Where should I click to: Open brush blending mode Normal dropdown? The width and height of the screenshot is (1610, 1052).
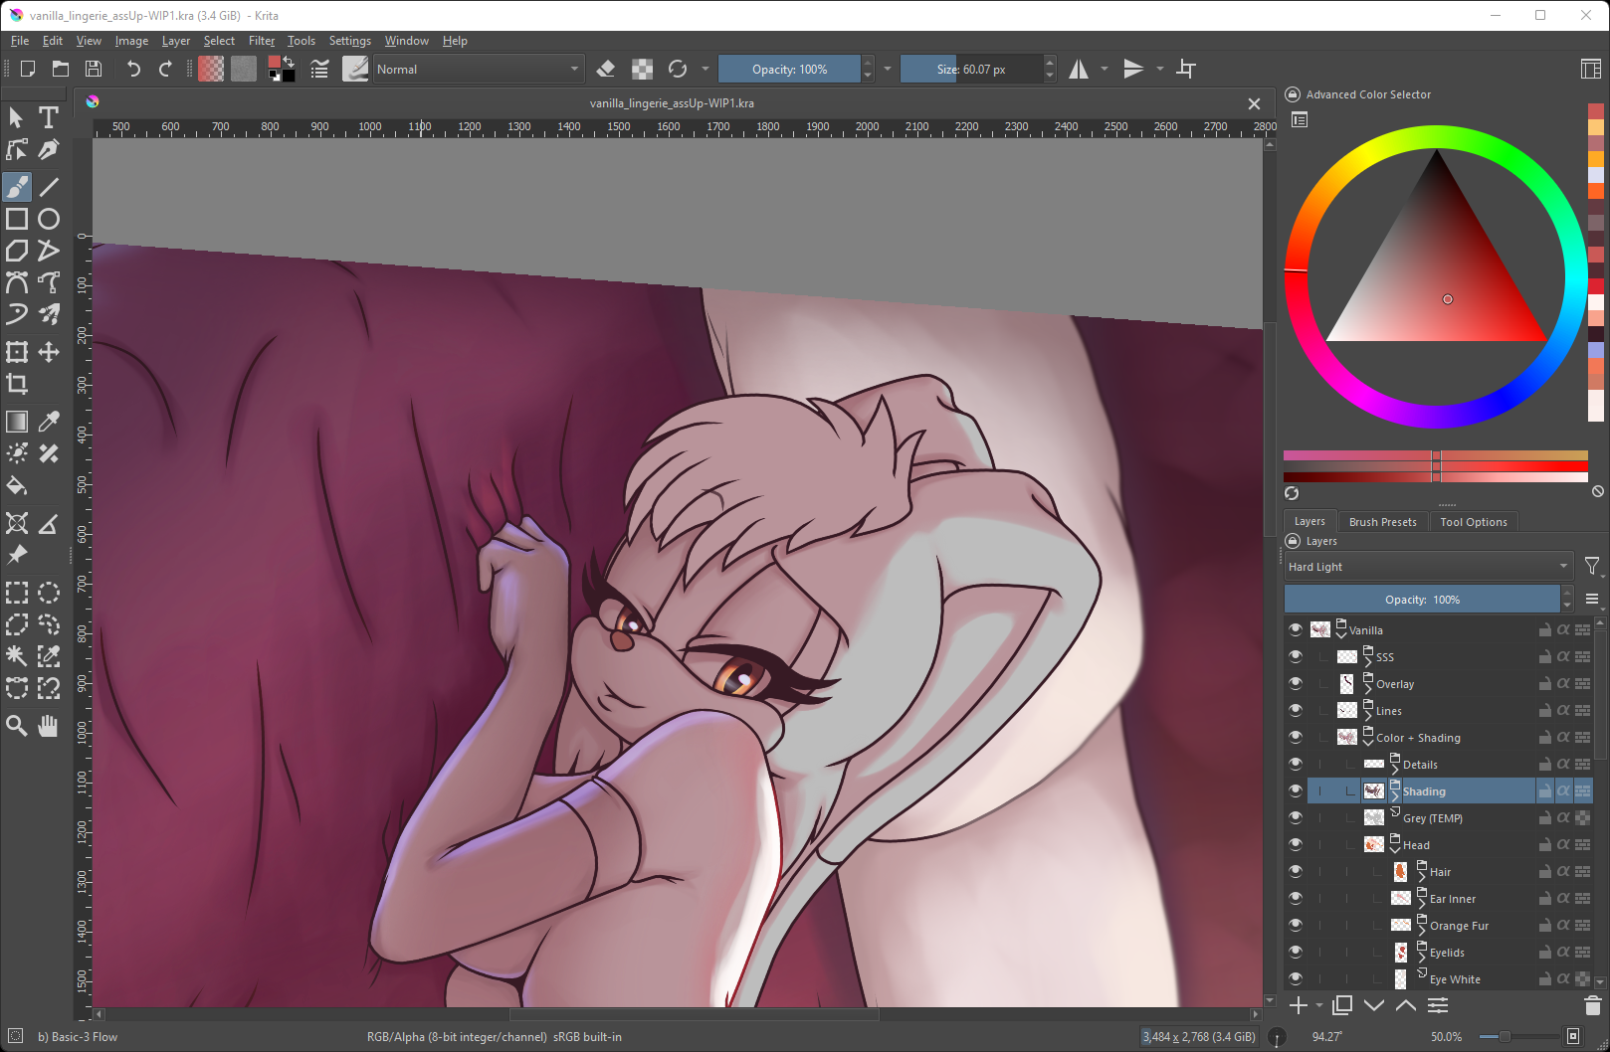tap(478, 69)
